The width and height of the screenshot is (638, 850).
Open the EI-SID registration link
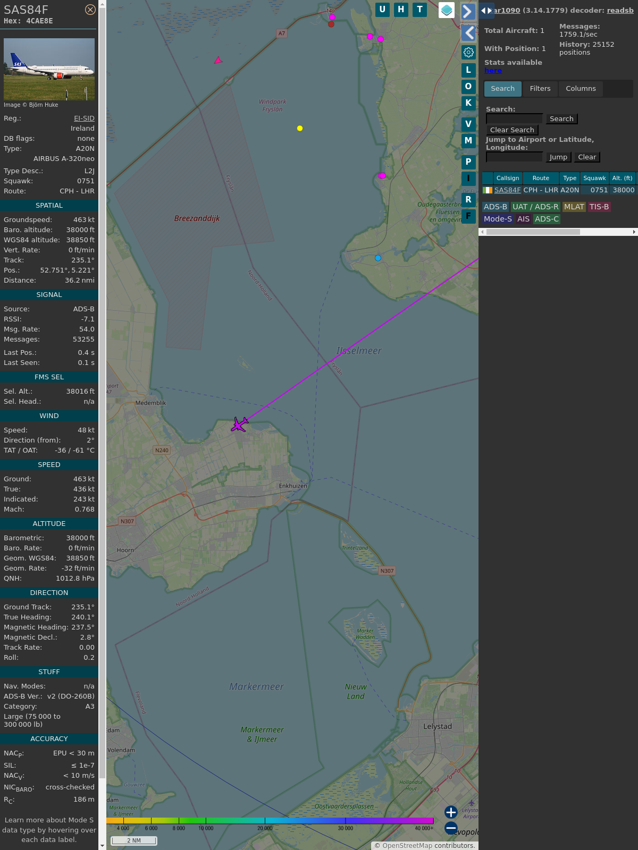[84, 118]
